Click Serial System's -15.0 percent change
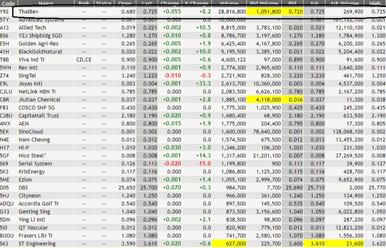386x248 pixels. point(204,164)
